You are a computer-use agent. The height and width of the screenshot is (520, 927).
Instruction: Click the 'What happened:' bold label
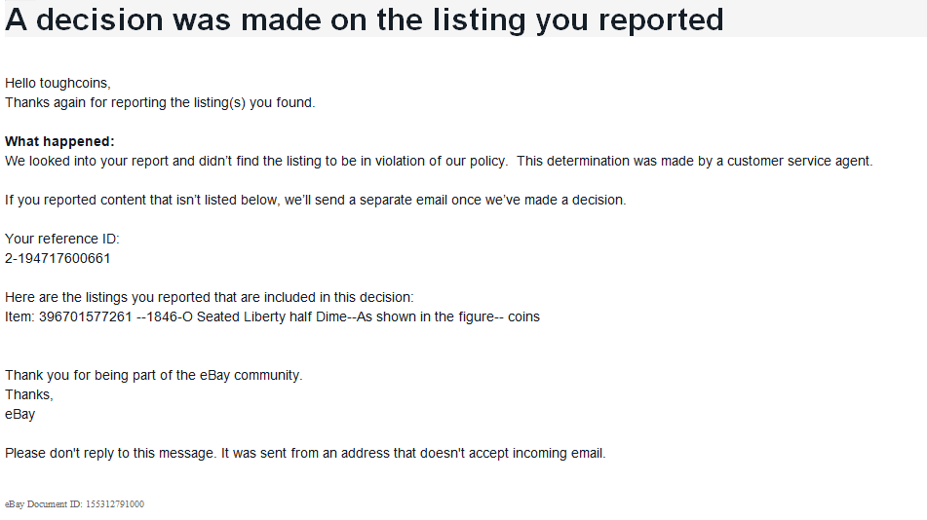click(59, 141)
